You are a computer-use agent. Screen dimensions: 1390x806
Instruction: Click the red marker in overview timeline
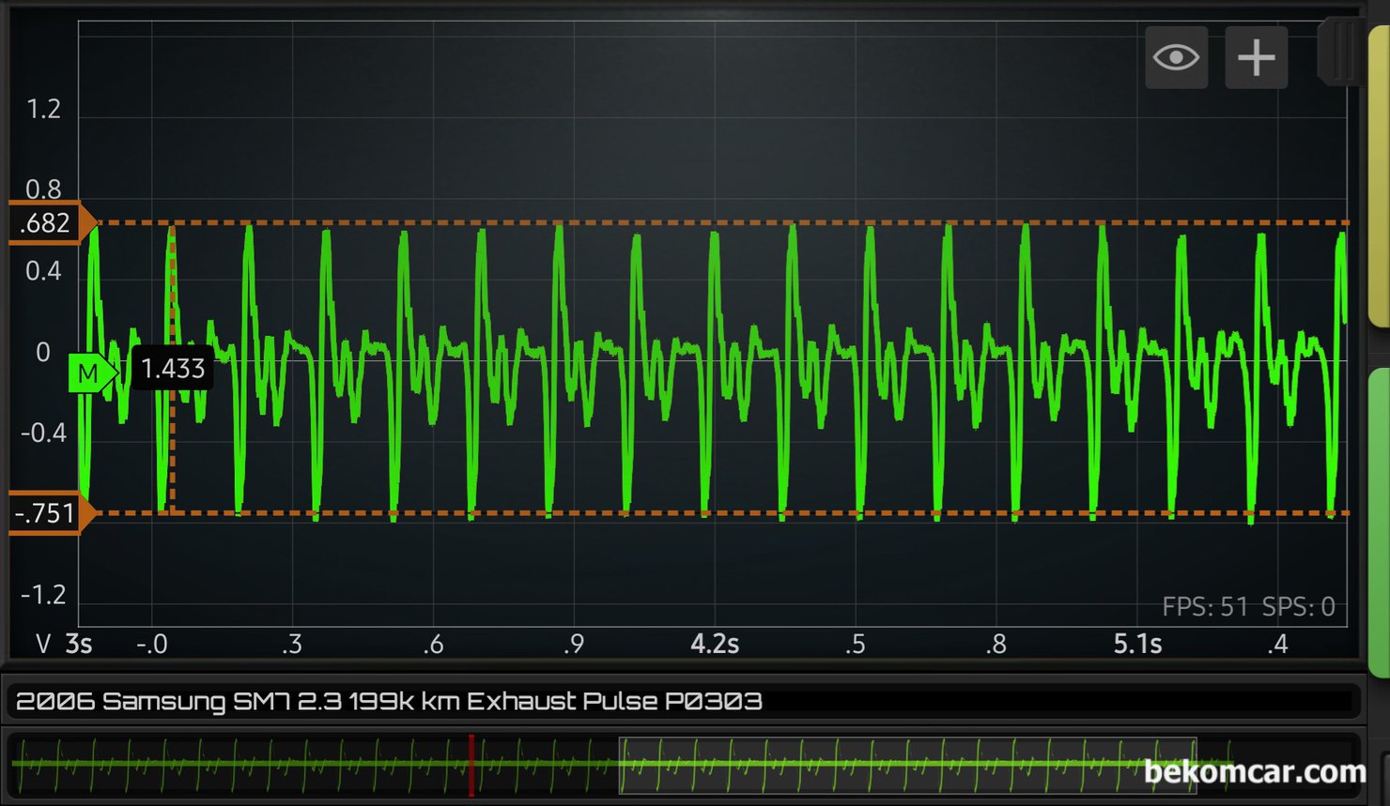(x=471, y=765)
